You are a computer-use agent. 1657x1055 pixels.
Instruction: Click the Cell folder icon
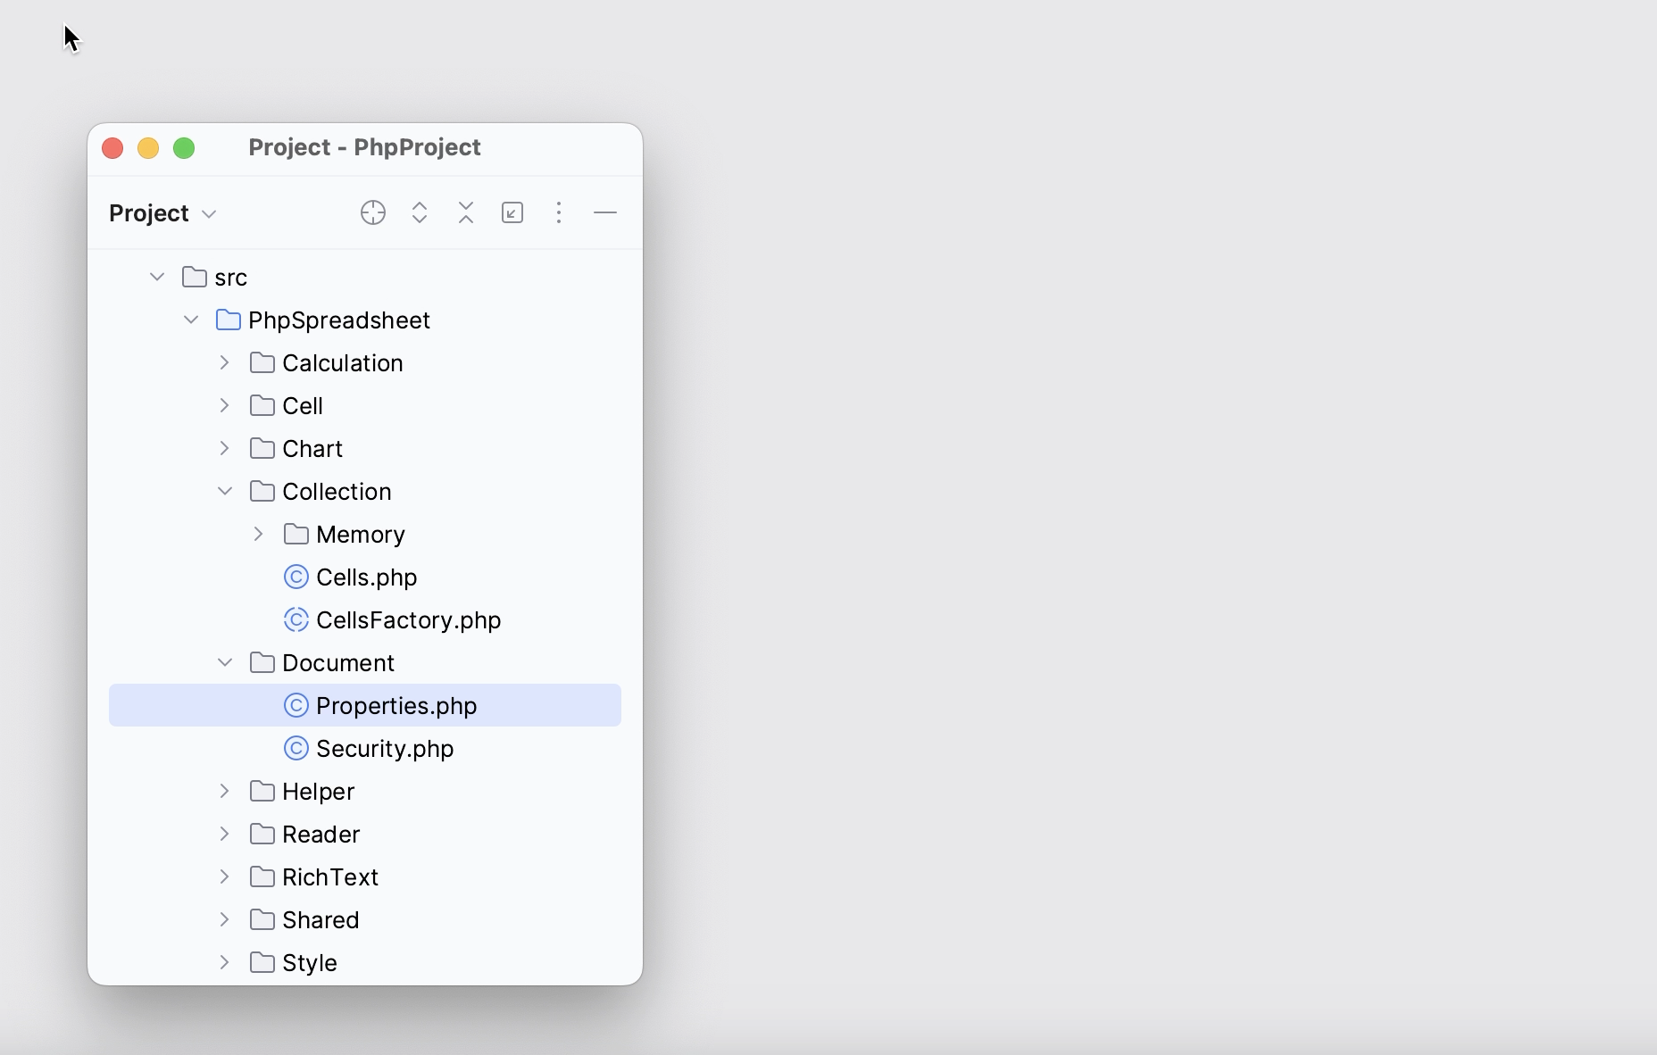point(262,405)
